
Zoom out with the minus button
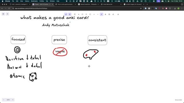pyautogui.click(x=4, y=100)
